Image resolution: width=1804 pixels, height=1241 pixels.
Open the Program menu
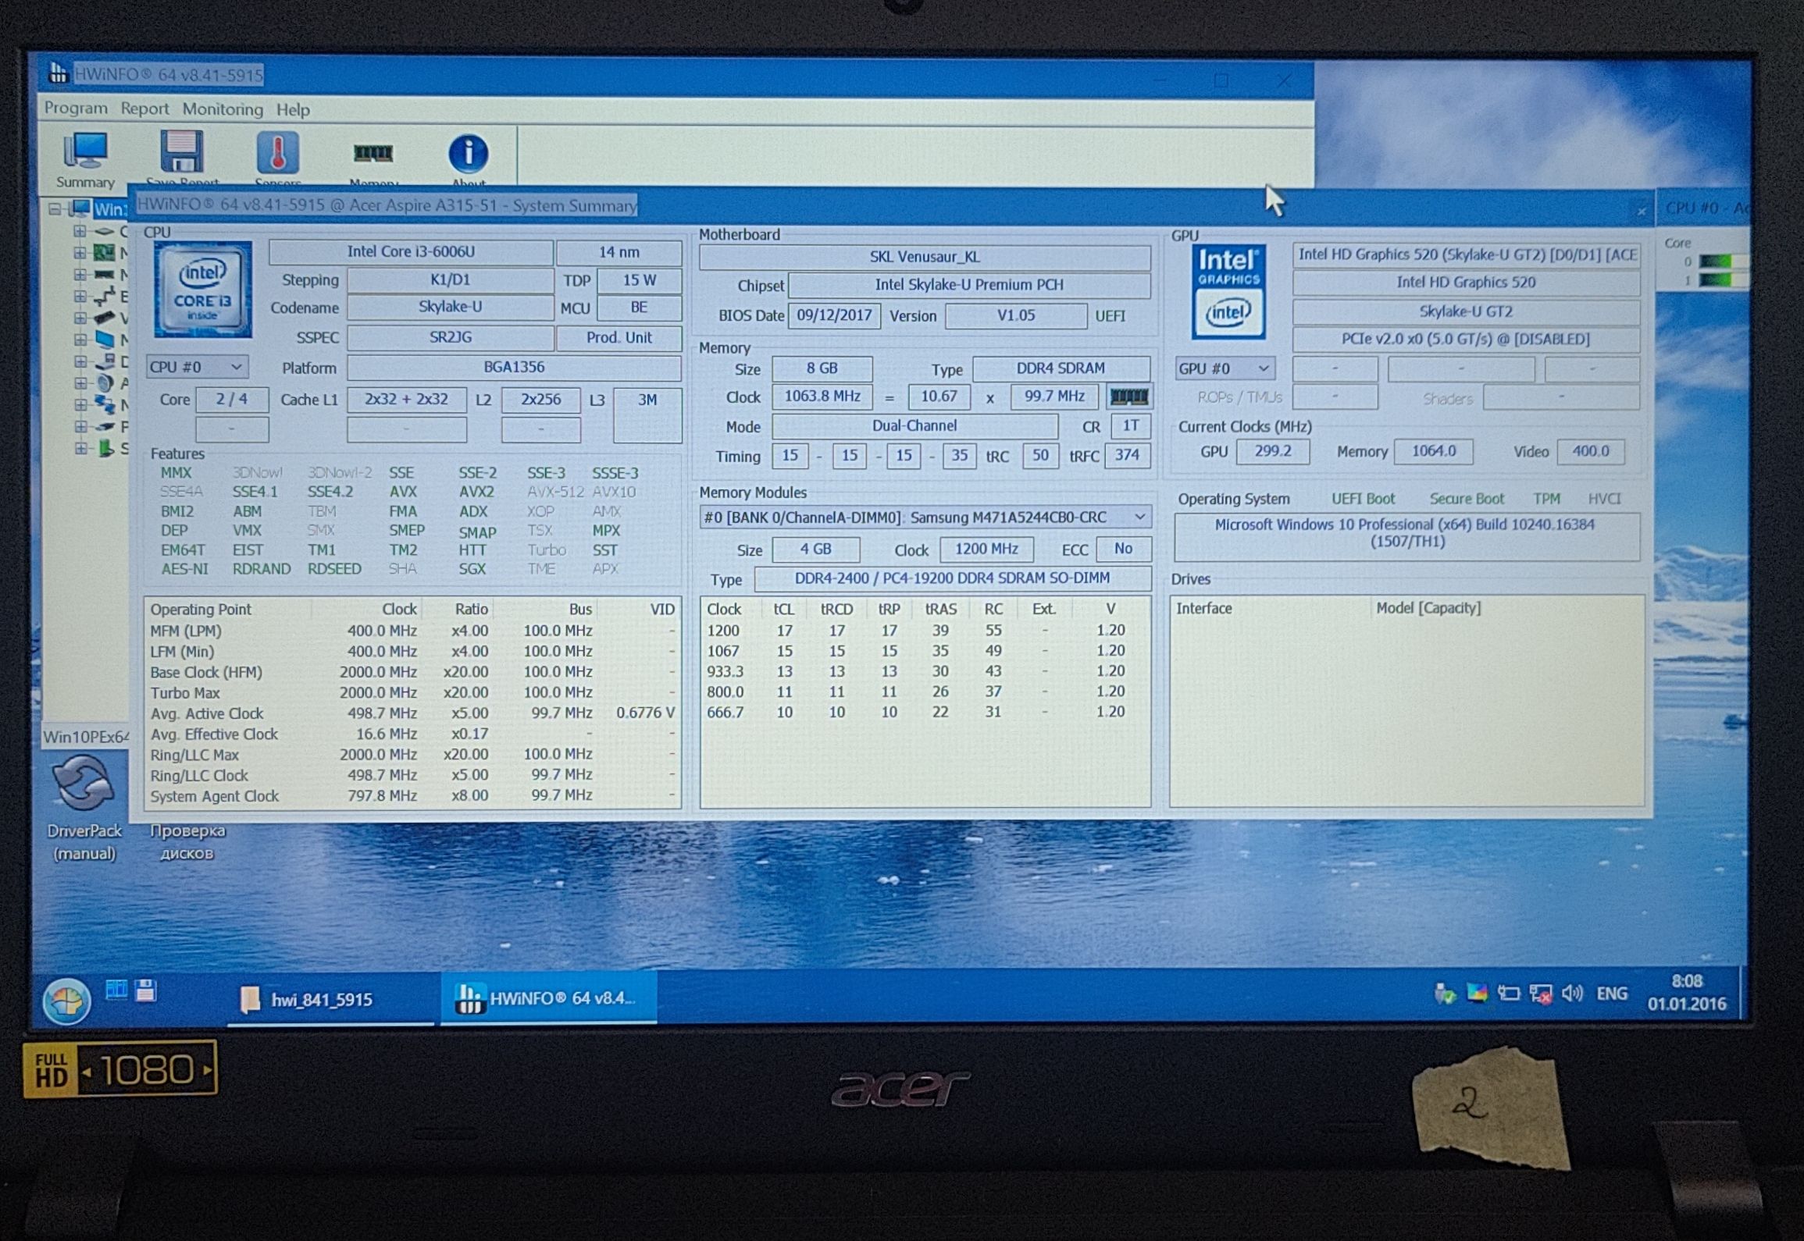click(x=76, y=108)
